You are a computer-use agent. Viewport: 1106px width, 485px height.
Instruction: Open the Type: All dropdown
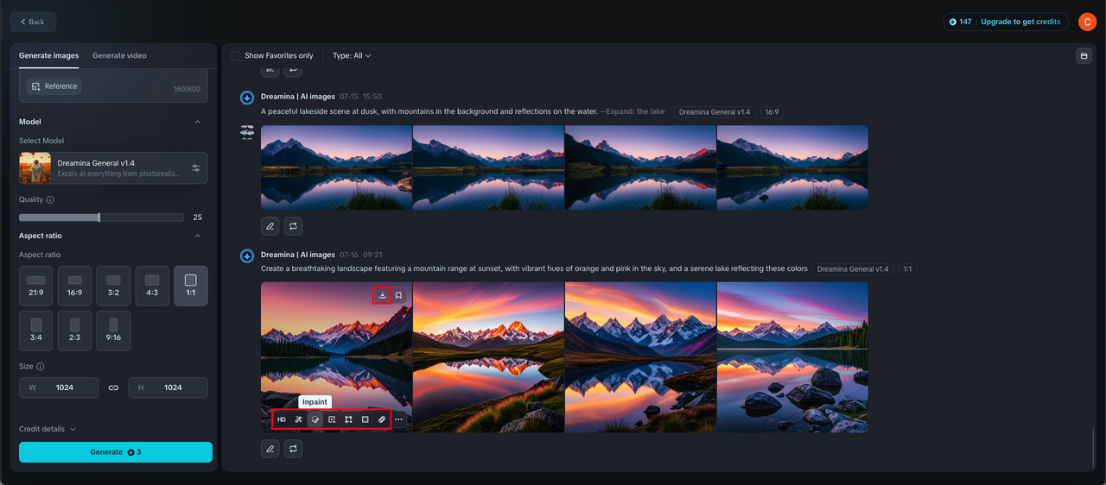(352, 55)
